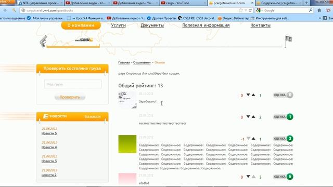The height and width of the screenshot is (187, 333).
Task: Open the Новости 4 news link
Action: pyautogui.click(x=49, y=147)
